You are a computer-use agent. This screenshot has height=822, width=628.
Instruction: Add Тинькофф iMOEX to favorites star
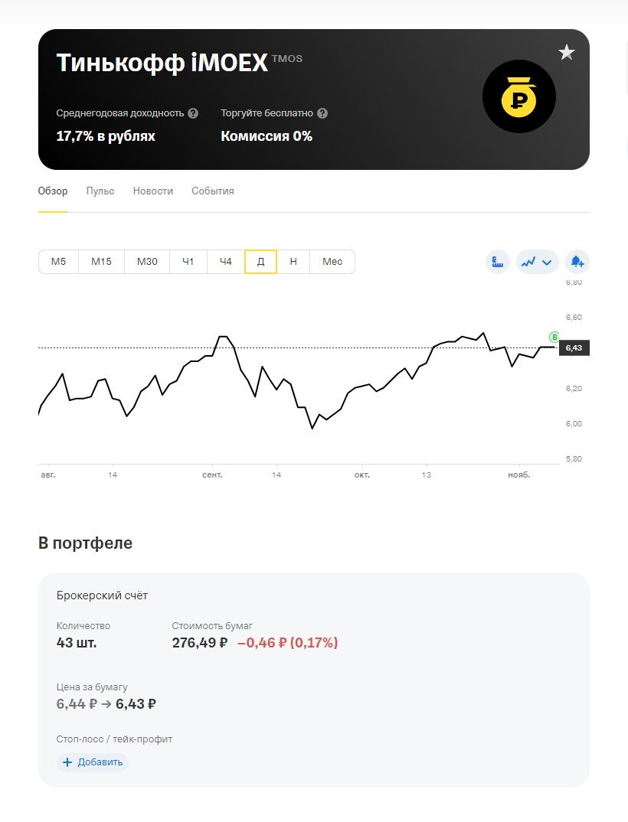pos(567,53)
